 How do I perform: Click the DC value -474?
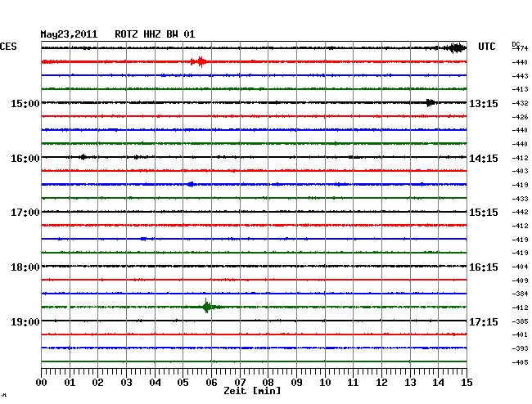[520, 48]
